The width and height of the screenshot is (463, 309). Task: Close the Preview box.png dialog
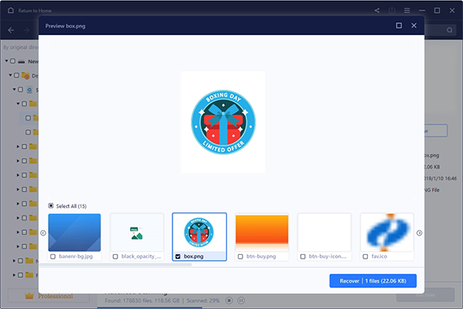(414, 26)
